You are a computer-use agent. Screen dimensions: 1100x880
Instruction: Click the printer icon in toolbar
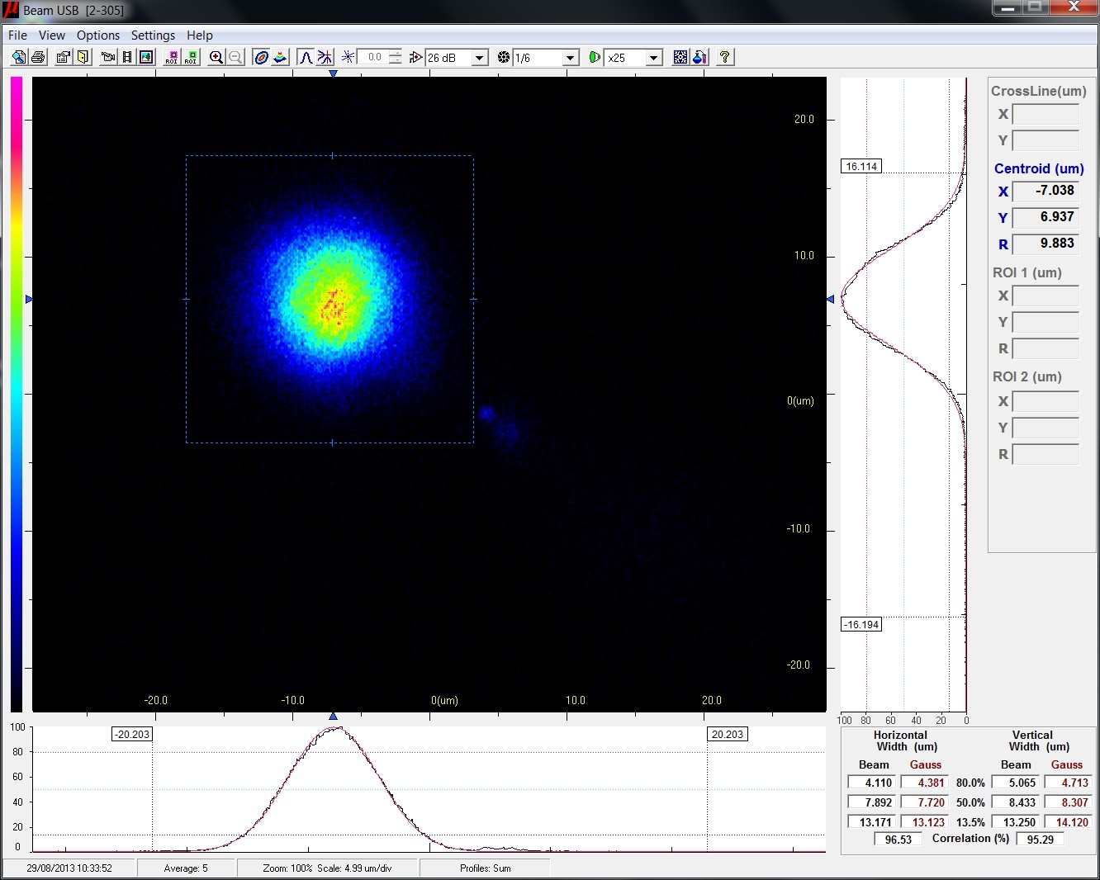(38, 57)
